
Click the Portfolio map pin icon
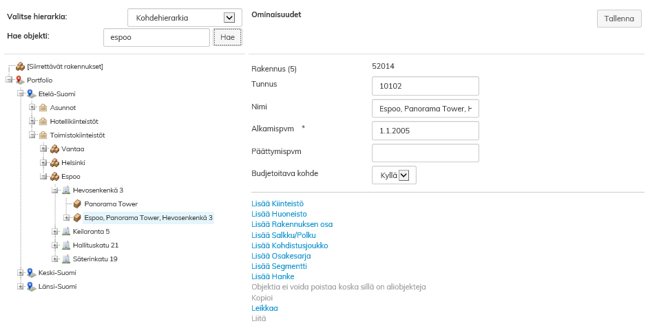point(20,80)
